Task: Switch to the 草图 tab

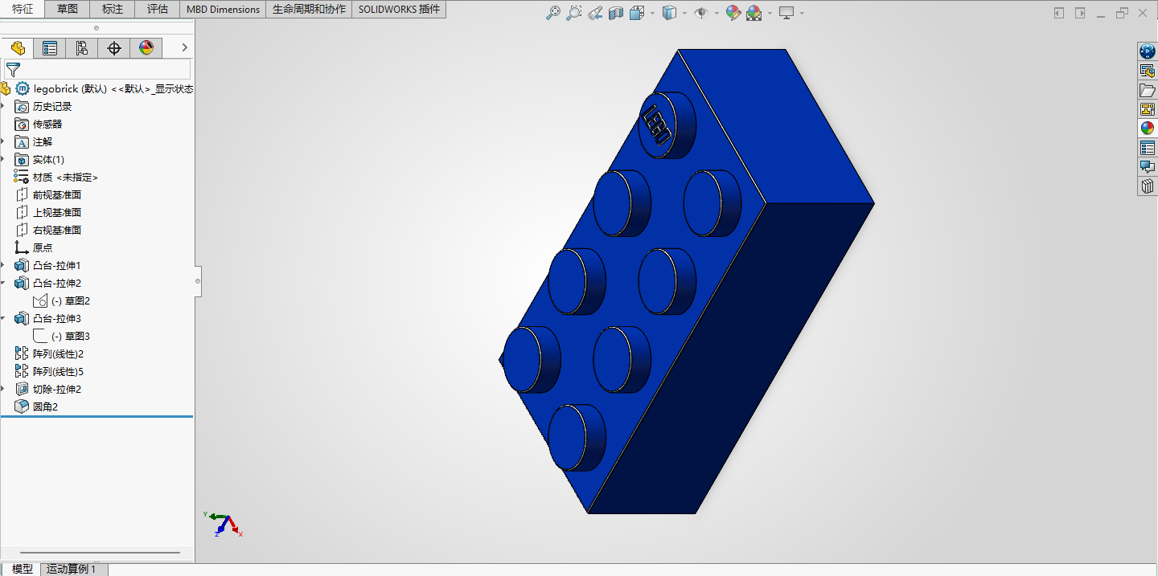Action: (x=68, y=10)
